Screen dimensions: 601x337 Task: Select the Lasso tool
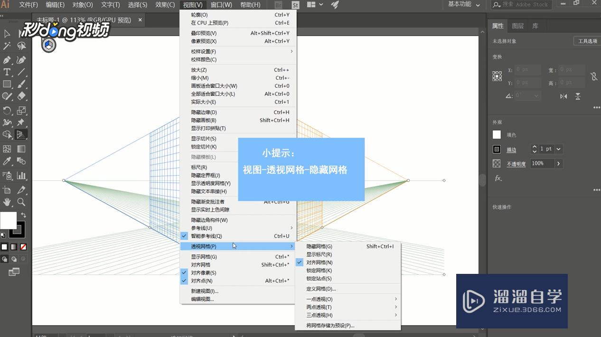point(21,46)
